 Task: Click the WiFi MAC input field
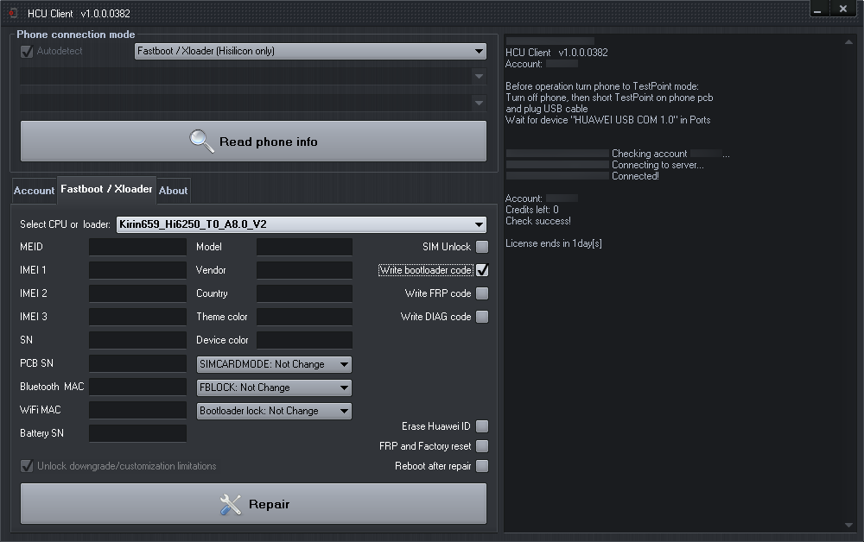[137, 410]
